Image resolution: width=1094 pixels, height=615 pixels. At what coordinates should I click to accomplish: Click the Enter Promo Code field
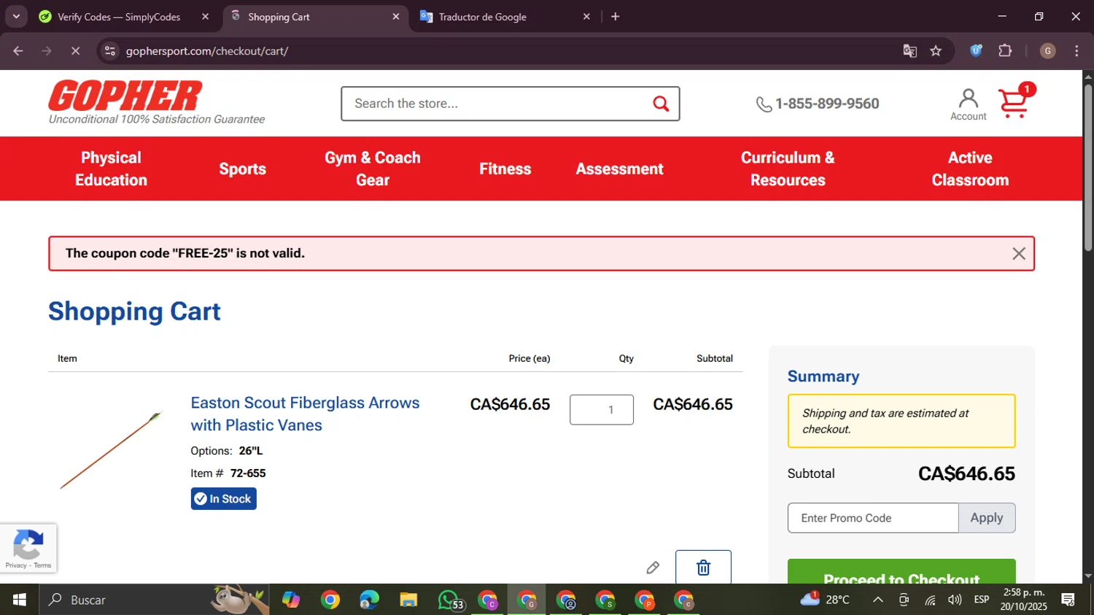[x=873, y=518]
